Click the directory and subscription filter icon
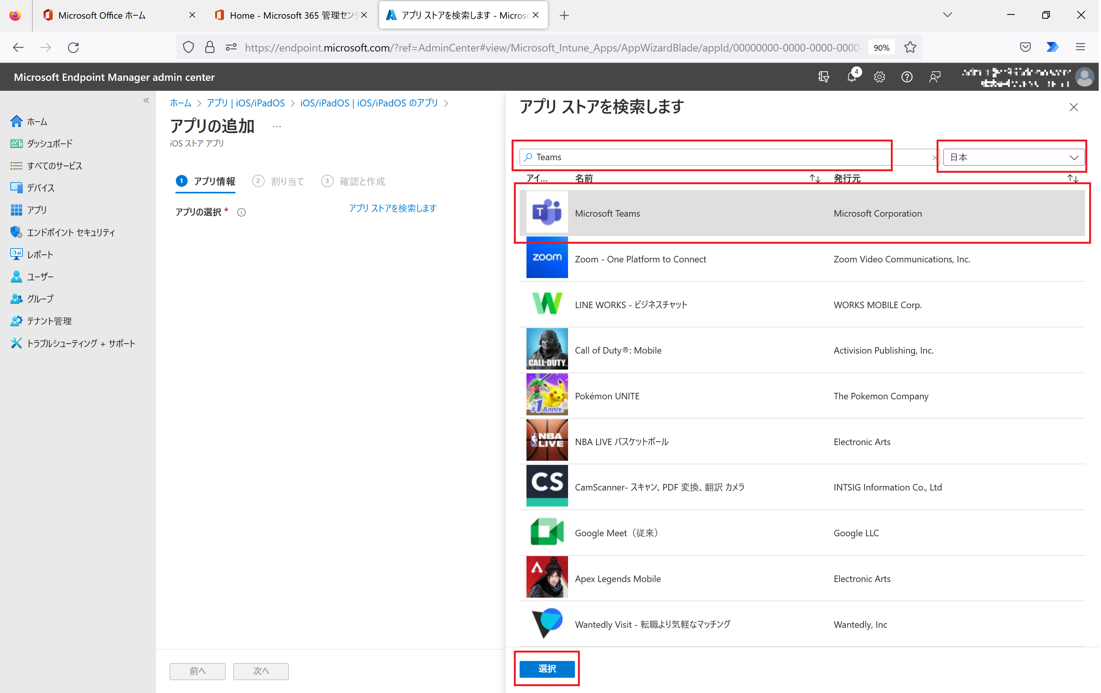1101x693 pixels. (824, 77)
